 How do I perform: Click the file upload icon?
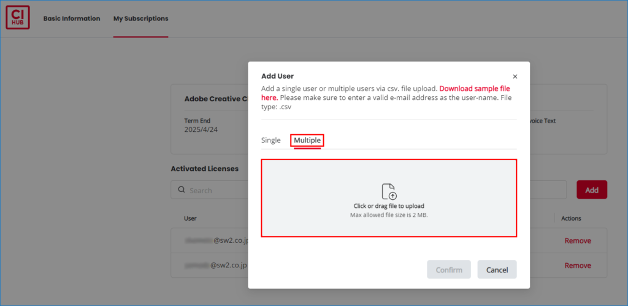[x=389, y=191]
